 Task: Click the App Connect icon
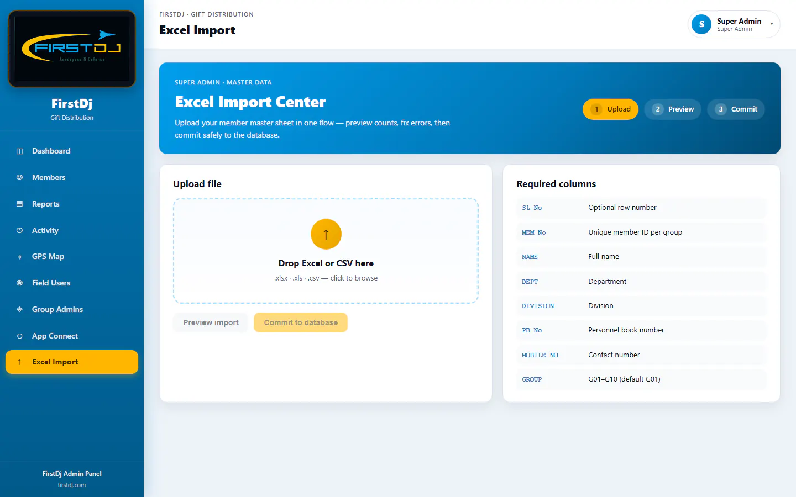coord(19,336)
